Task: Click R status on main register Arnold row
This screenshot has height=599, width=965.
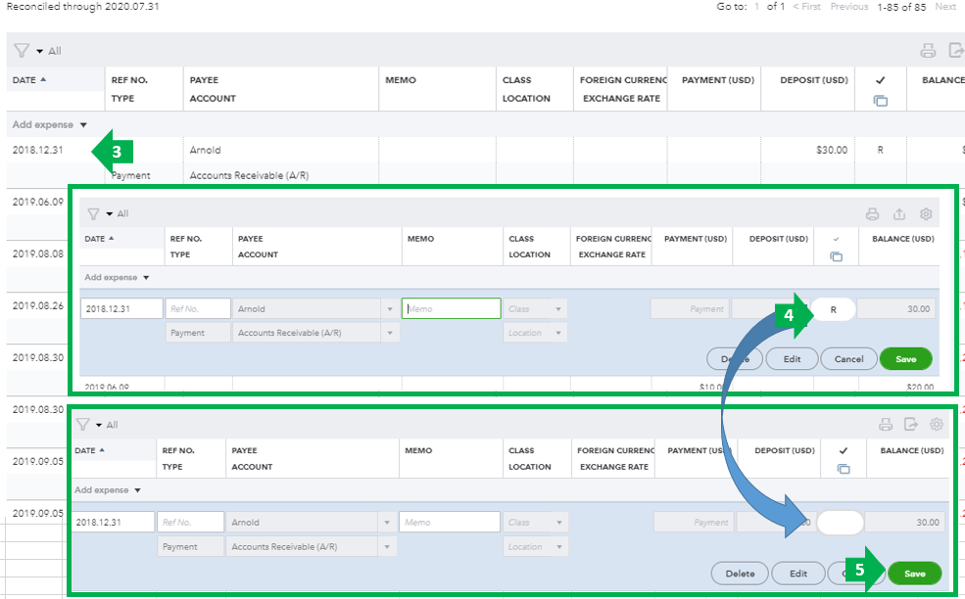Action: pos(880,150)
